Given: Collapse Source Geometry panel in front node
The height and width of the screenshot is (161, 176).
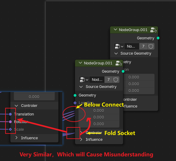Looking at the screenshot, I should pos(81,87).
